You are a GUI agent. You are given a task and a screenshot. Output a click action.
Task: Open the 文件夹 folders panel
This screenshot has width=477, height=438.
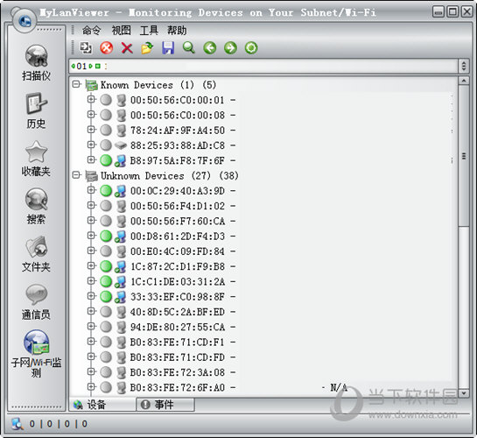click(x=36, y=254)
